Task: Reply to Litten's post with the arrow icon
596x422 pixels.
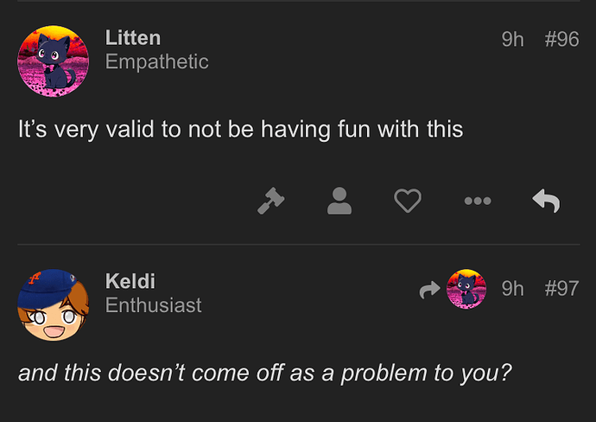Action: click(x=546, y=201)
